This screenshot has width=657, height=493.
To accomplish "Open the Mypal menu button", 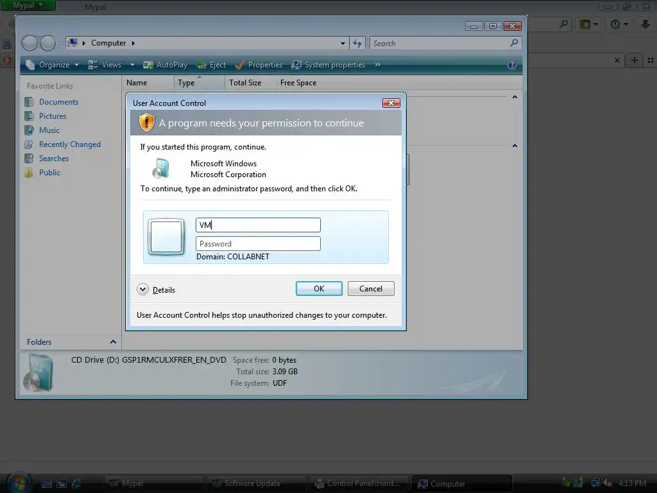I will 28,5.
